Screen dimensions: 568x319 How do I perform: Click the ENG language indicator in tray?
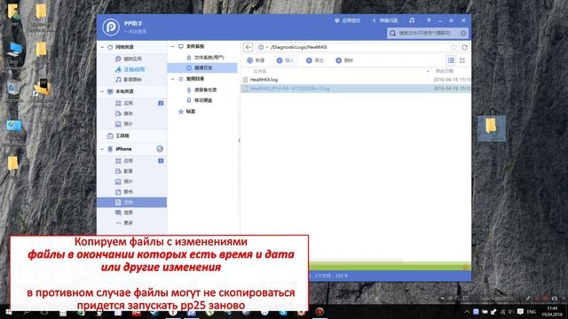531,312
